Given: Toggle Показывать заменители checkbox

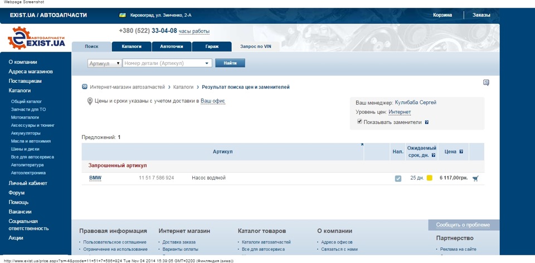Looking at the screenshot, I should point(359,121).
